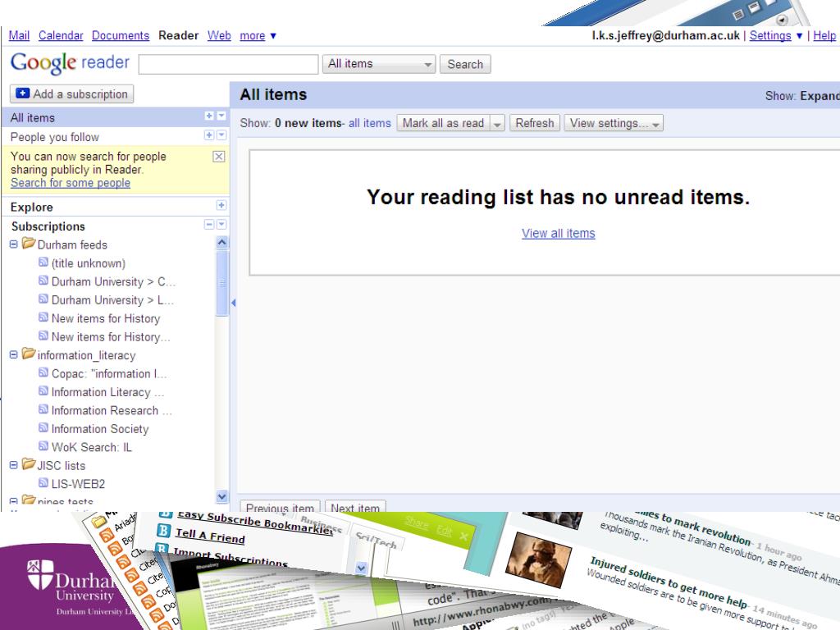Click the Next item button
The height and width of the screenshot is (630, 840).
pos(355,507)
